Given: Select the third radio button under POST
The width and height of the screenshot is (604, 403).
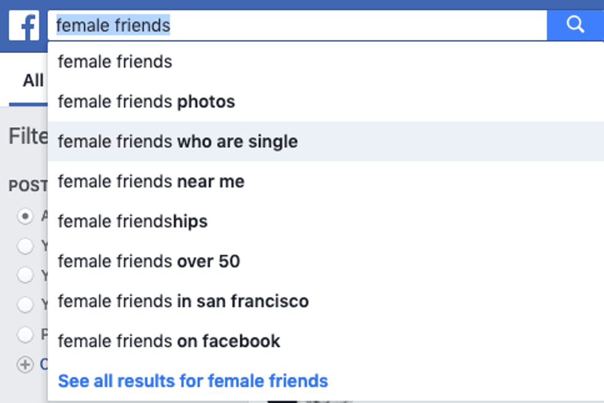Looking at the screenshot, I should [x=25, y=275].
